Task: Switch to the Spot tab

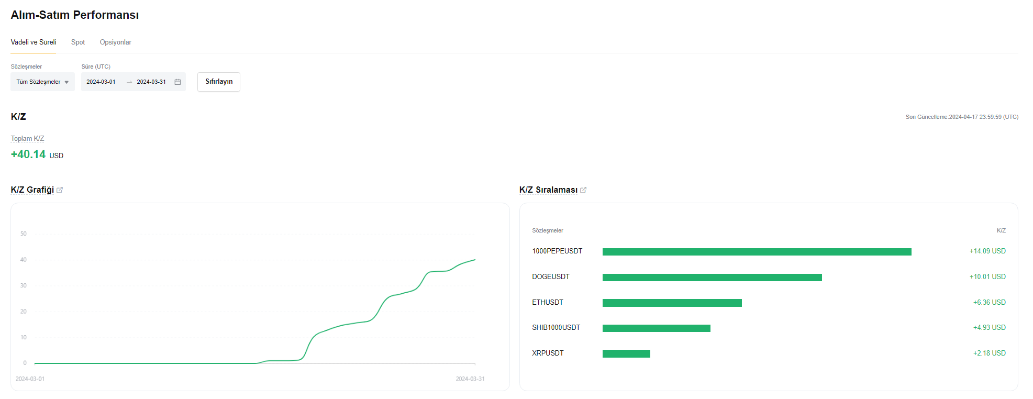Action: [78, 42]
